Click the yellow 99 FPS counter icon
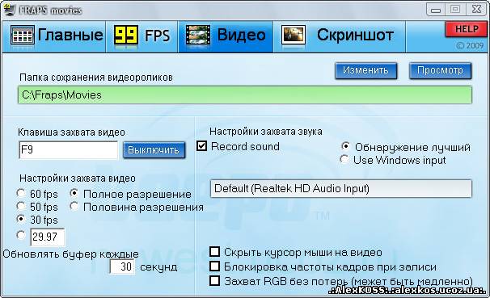 [x=126, y=35]
